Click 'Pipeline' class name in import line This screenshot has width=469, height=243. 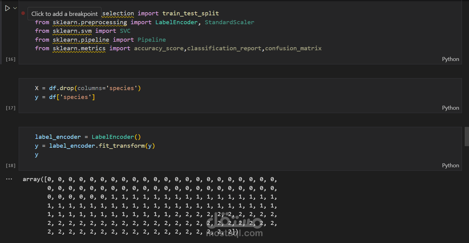[151, 40]
